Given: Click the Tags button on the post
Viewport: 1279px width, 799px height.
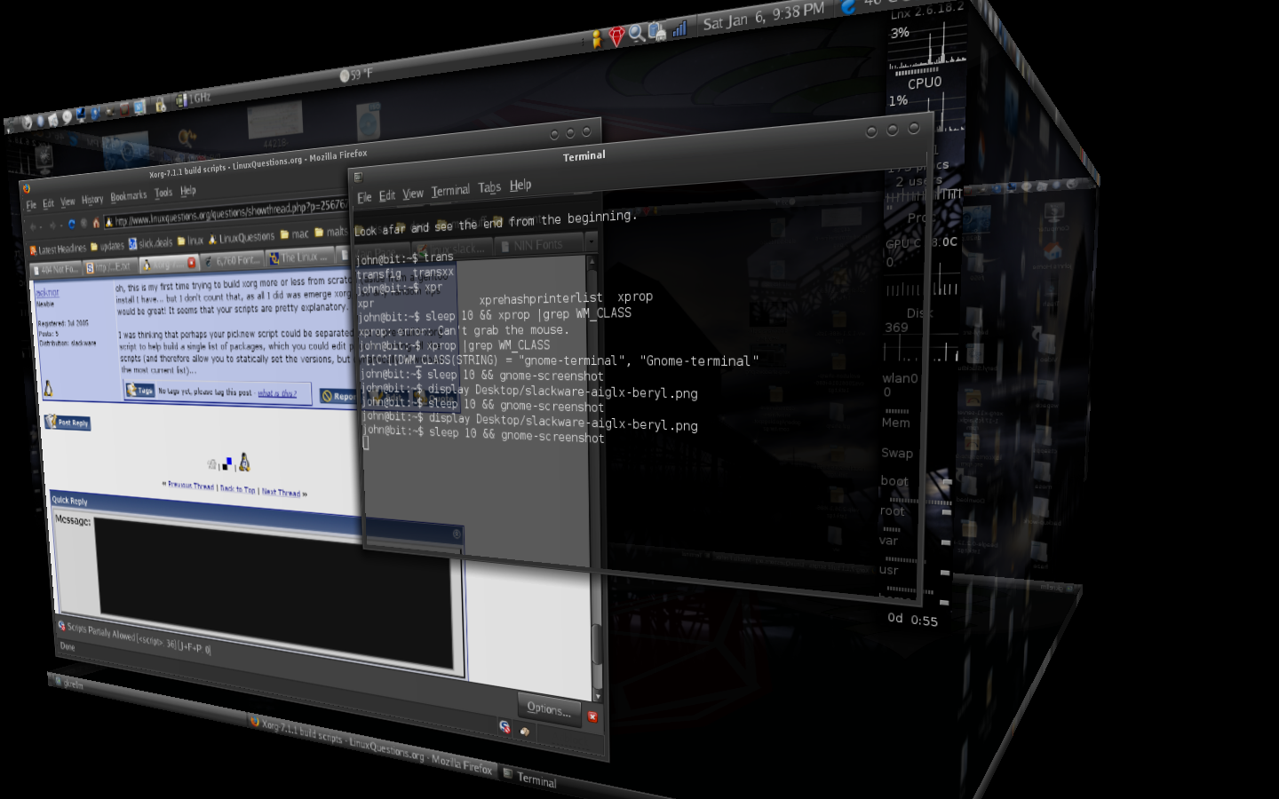Looking at the screenshot, I should tap(139, 391).
